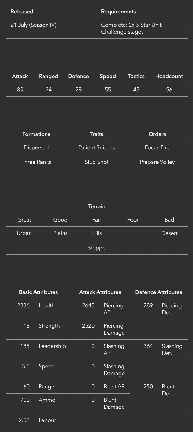193x432 pixels.
Task: Click the Hills terrain entry
Action: [x=97, y=233]
